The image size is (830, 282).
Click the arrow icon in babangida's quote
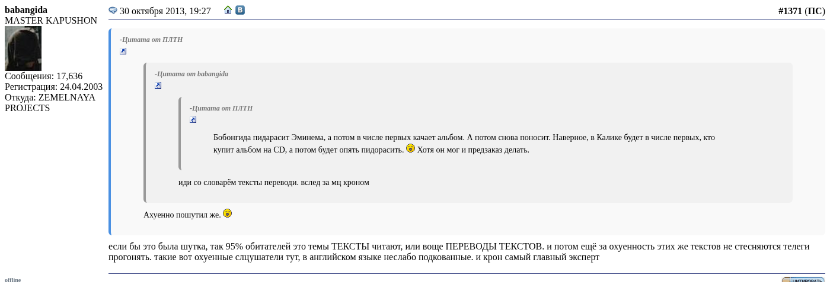tap(158, 86)
